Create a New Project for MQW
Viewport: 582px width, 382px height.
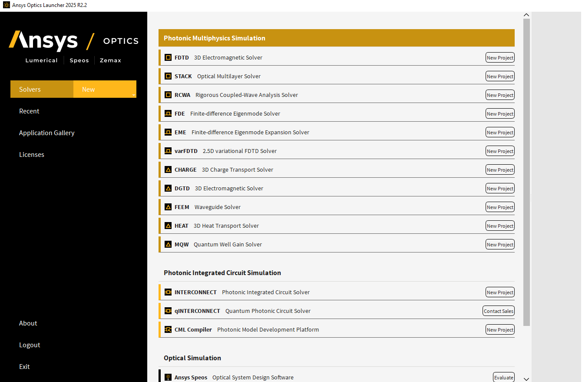[x=500, y=245]
